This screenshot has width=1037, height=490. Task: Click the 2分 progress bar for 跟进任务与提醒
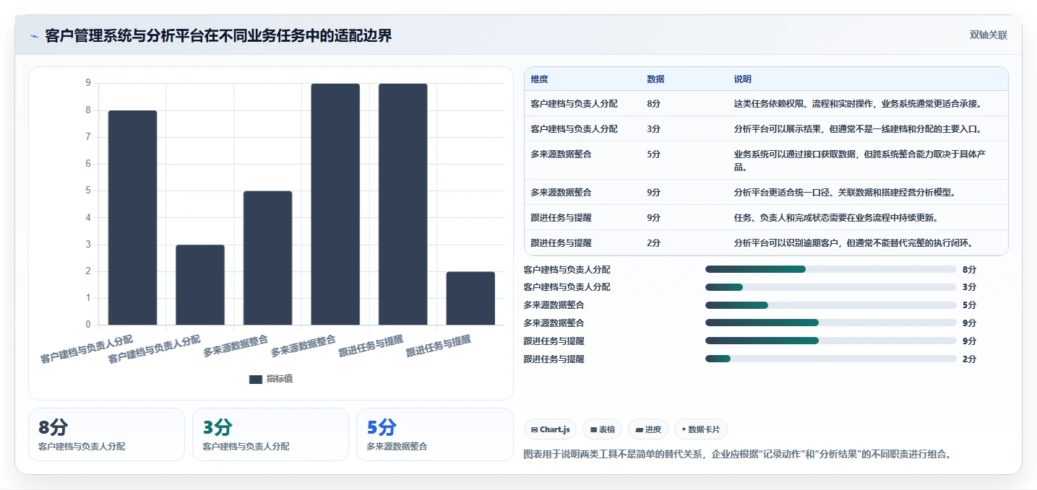831,359
